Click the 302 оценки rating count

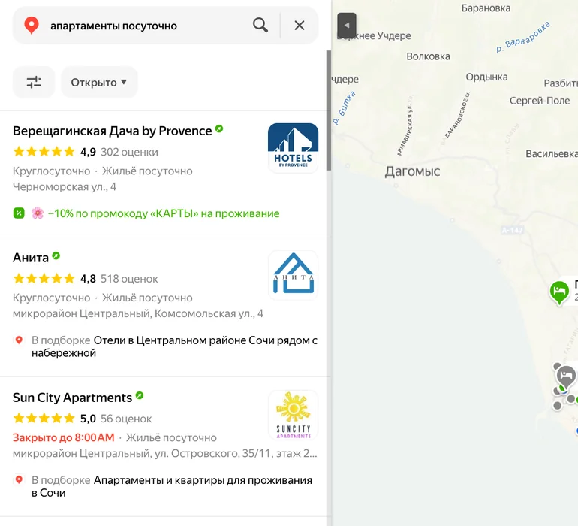tap(129, 152)
